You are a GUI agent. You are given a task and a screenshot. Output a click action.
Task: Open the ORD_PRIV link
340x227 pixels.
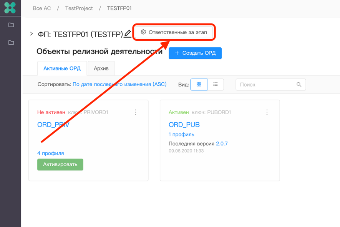click(x=53, y=125)
